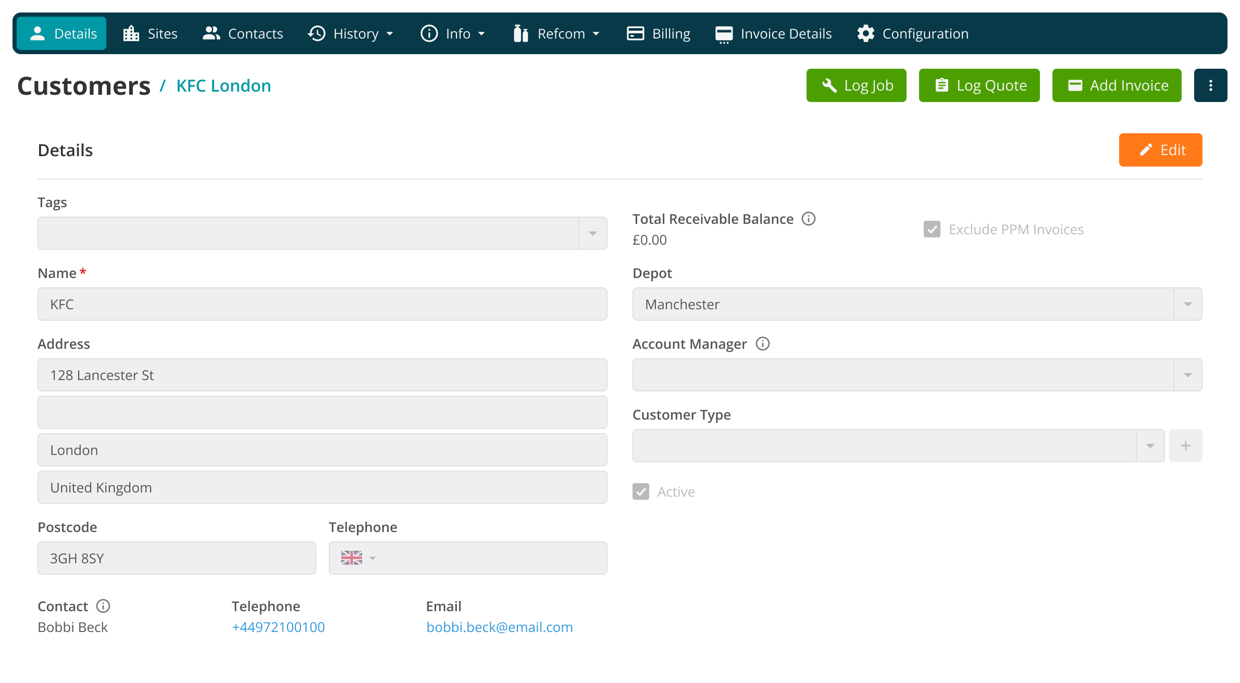Open the Sites tab
Screen dimensions: 1240x683
point(150,33)
